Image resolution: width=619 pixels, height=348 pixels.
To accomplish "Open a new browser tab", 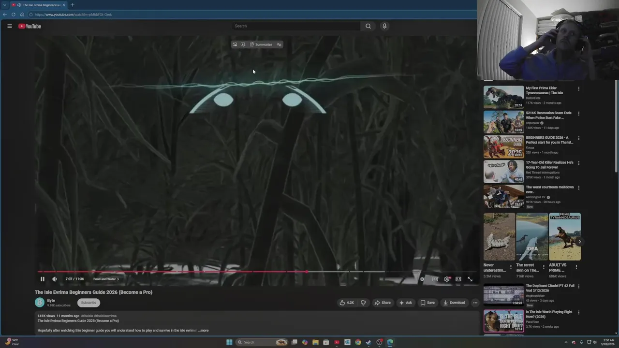I will click(73, 5).
